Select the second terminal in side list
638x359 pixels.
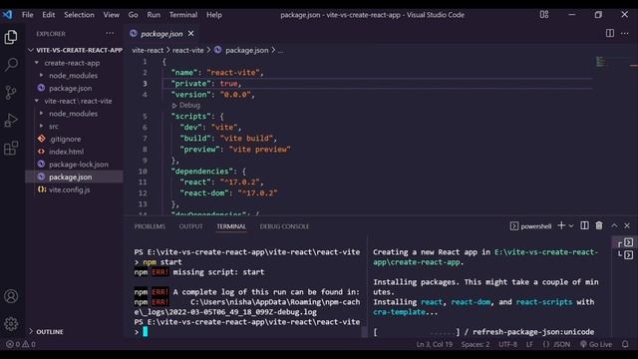[629, 255]
